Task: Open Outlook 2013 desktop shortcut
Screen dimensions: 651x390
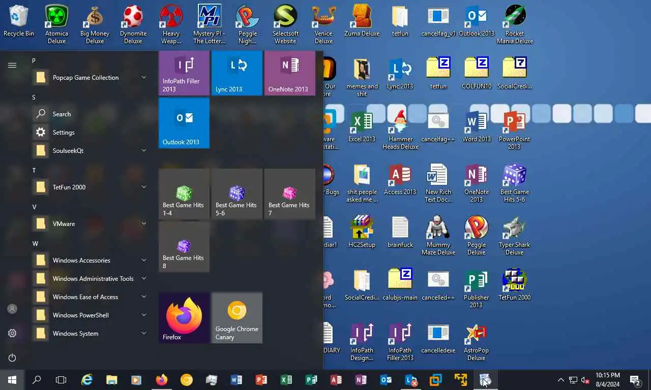Action: (x=477, y=21)
